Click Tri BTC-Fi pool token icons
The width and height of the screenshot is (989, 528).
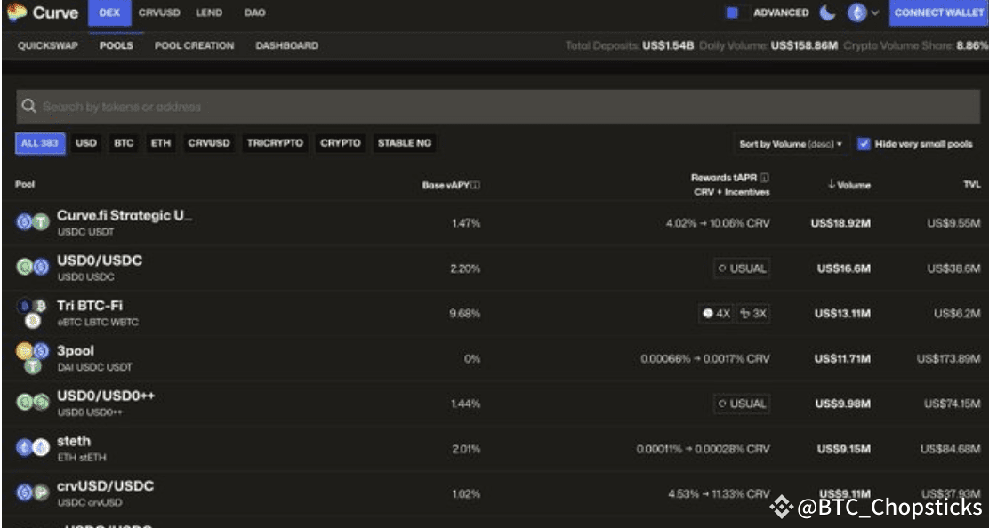click(x=32, y=313)
